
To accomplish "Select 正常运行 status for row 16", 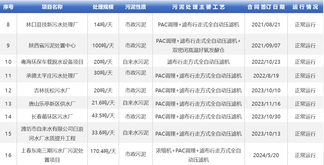I will coord(305,155).
